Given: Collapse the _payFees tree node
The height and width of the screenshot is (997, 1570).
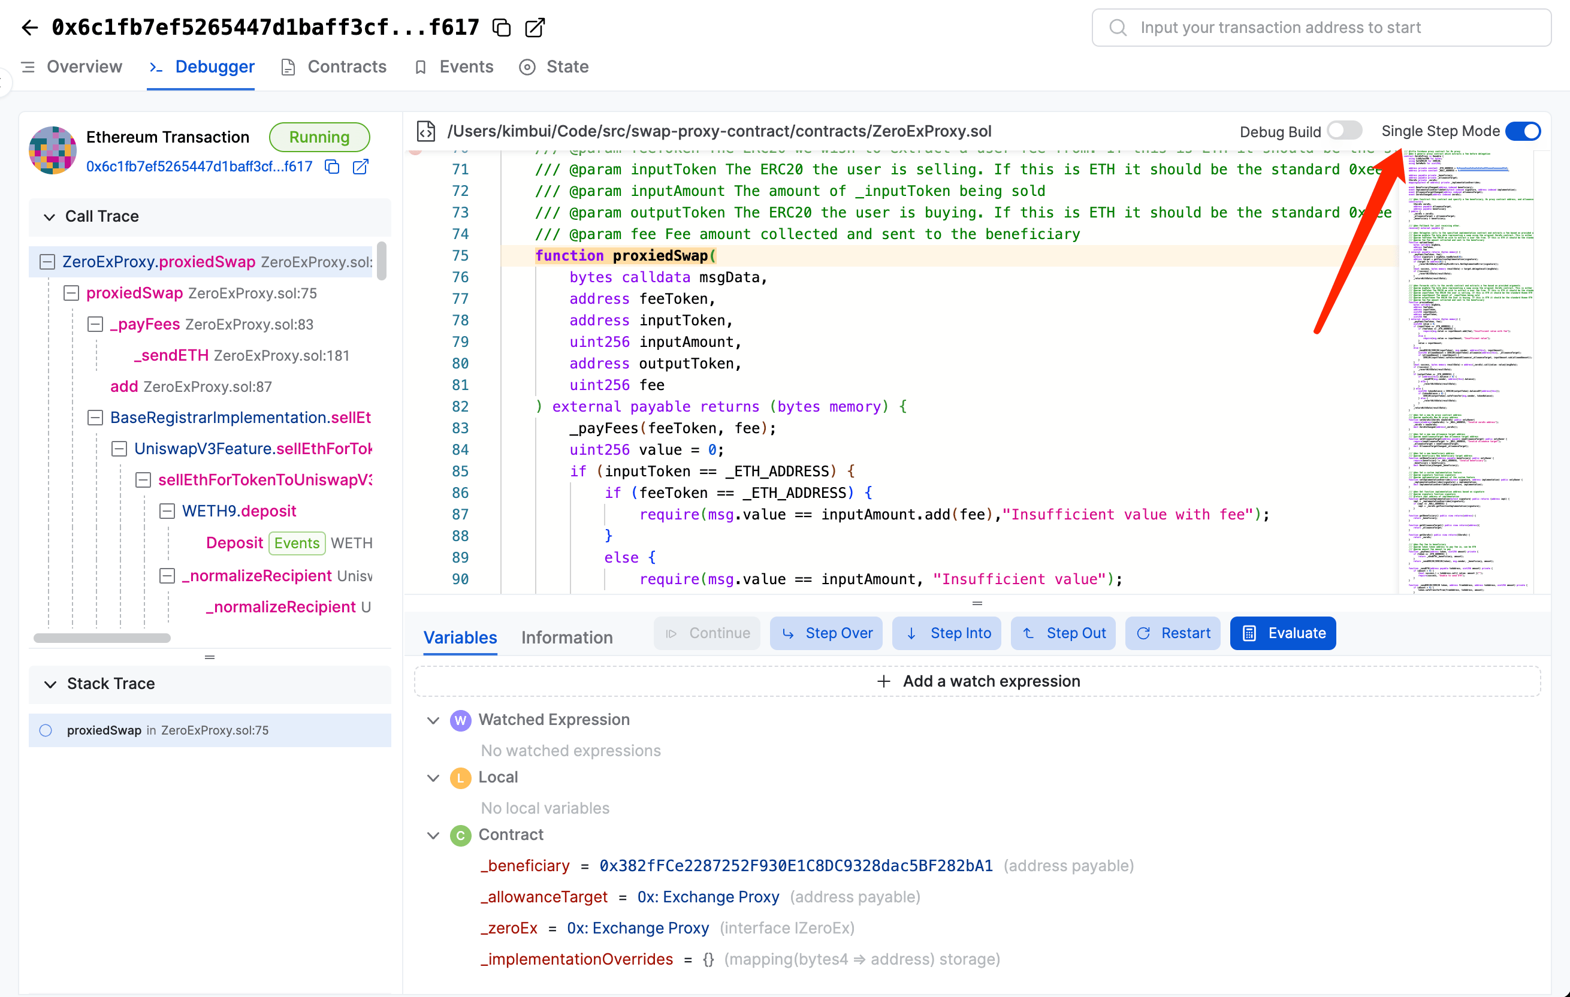Looking at the screenshot, I should click(x=95, y=324).
